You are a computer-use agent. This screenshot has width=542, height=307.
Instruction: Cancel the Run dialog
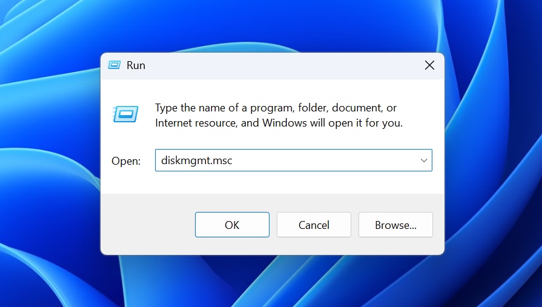pyautogui.click(x=314, y=225)
